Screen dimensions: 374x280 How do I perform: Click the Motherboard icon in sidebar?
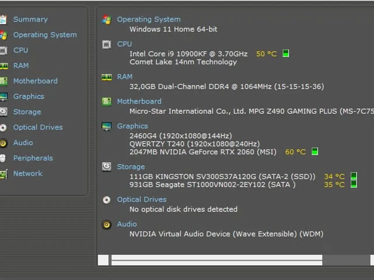click(4, 81)
